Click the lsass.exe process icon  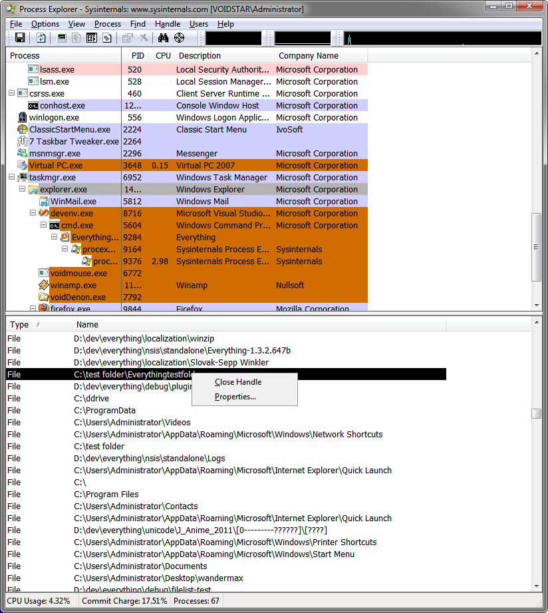(33, 70)
